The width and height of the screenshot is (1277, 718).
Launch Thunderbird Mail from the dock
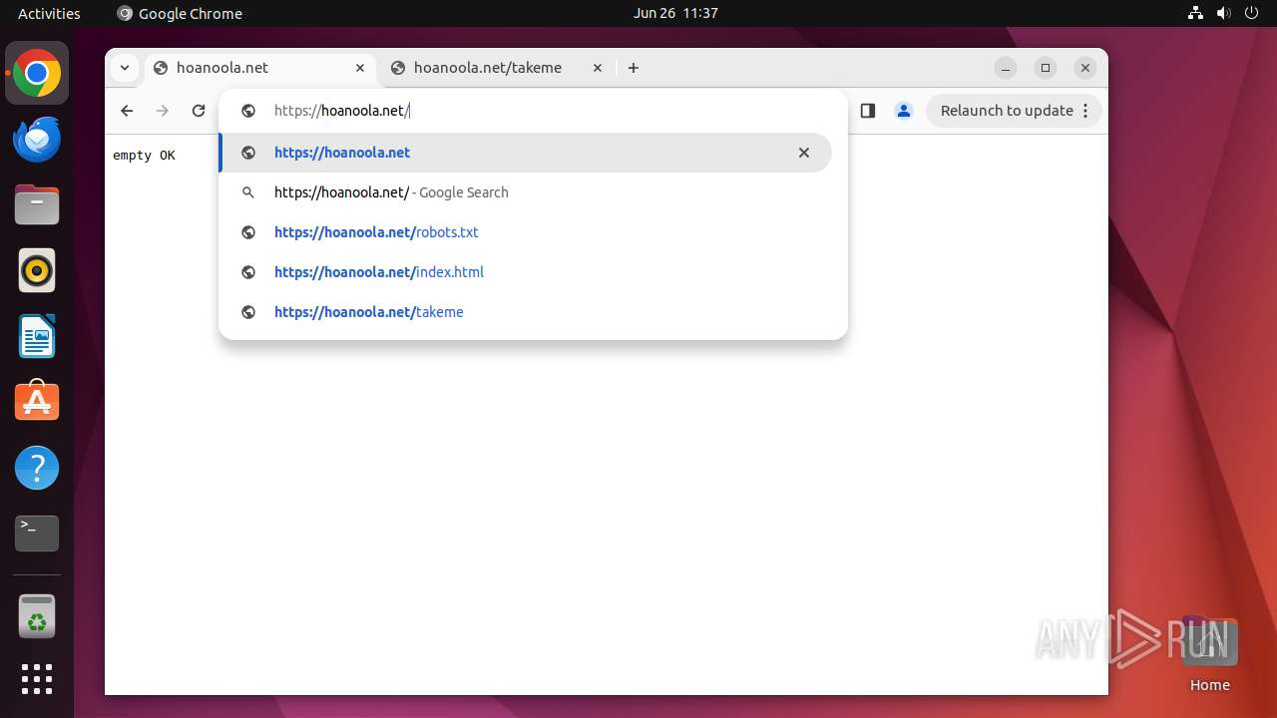point(37,139)
